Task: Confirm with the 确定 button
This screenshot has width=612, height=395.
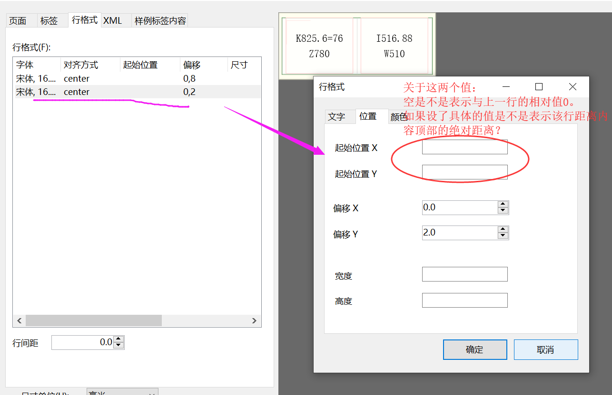Action: [474, 349]
